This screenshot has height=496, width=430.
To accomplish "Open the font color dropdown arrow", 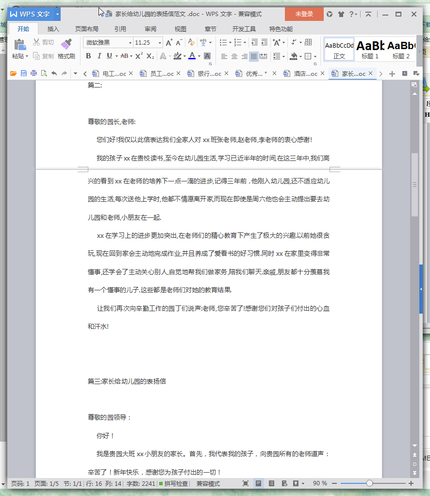I will click(199, 56).
